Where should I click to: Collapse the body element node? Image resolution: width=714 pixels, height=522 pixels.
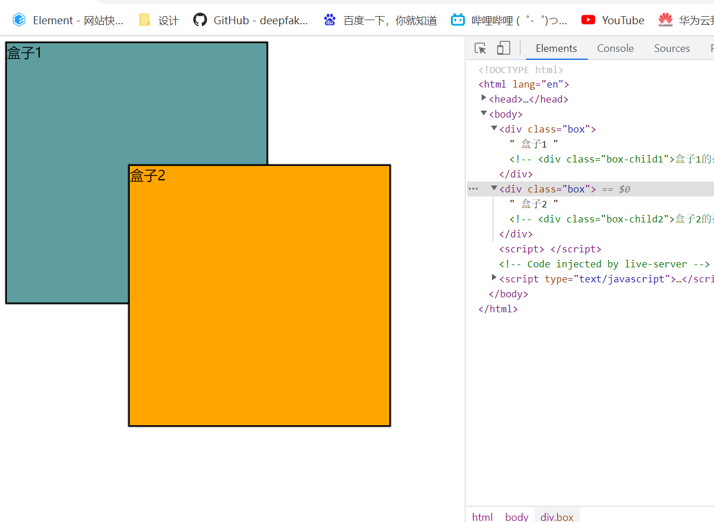tap(484, 114)
